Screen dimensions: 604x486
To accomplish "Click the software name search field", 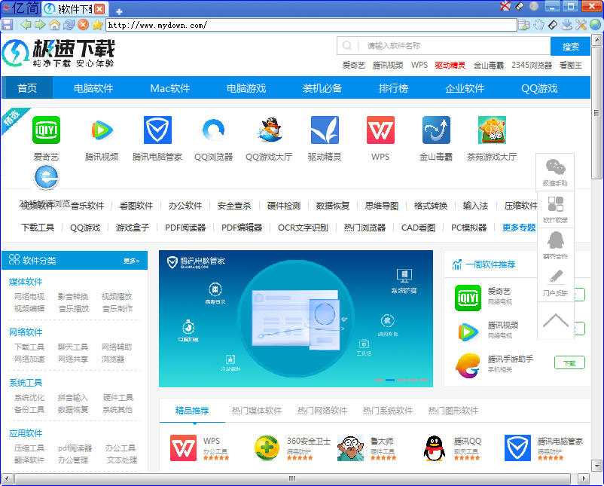I will coord(444,46).
